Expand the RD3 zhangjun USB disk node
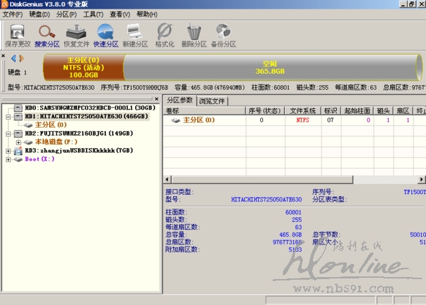 click(x=8, y=151)
